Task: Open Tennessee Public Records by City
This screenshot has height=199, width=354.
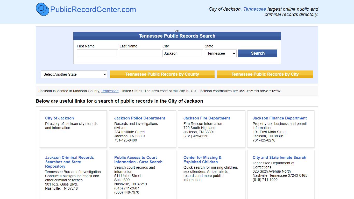Action: tap(265, 74)
